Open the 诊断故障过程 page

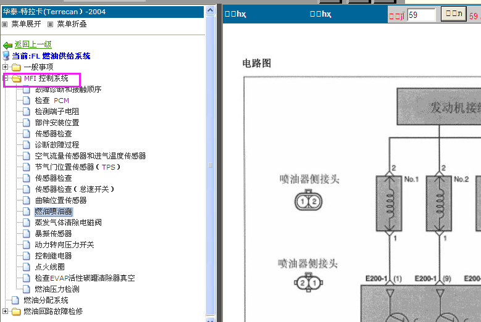coord(57,144)
